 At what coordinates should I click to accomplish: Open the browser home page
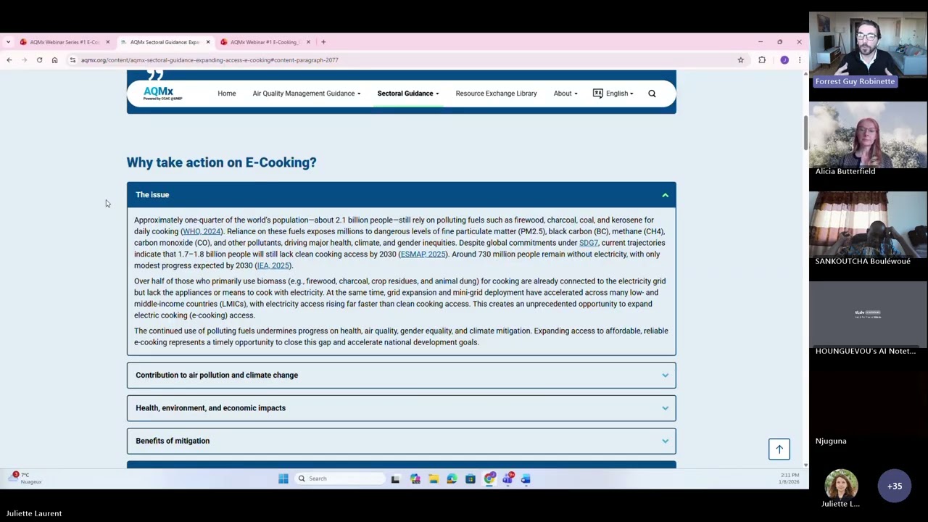click(x=54, y=60)
